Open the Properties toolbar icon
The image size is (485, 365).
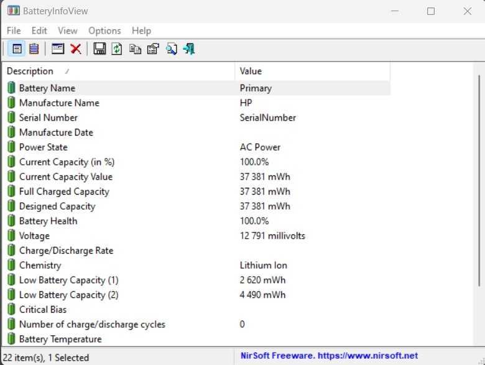point(153,49)
